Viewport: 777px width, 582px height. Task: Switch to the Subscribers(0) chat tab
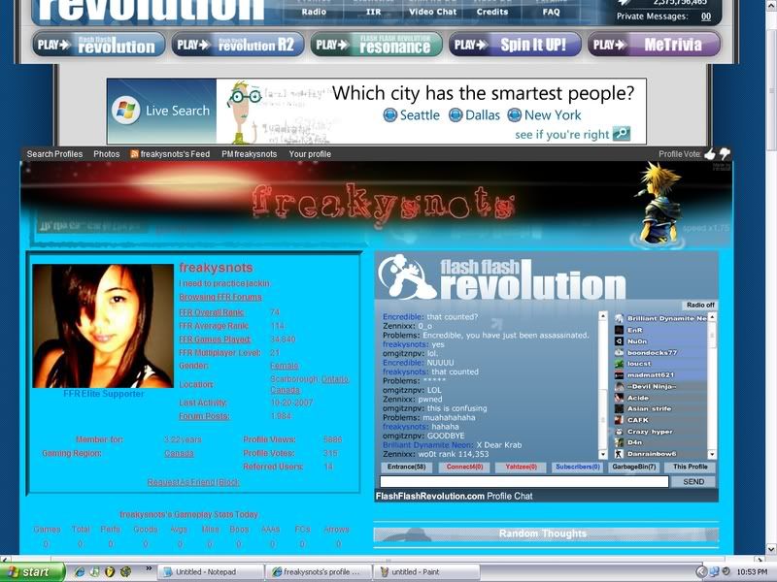[577, 468]
